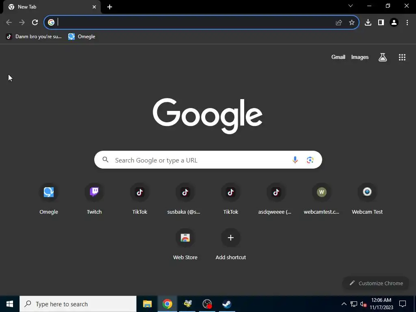Open the Gmail link

pos(338,57)
